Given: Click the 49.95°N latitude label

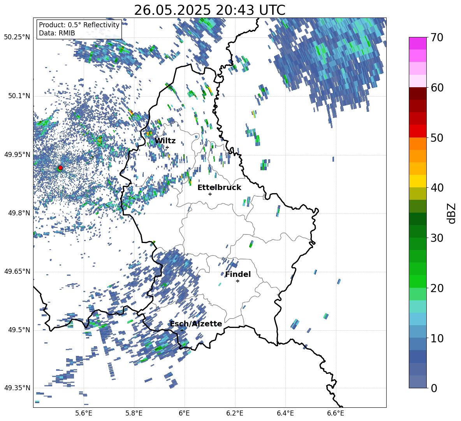Looking at the screenshot, I should click(17, 155).
